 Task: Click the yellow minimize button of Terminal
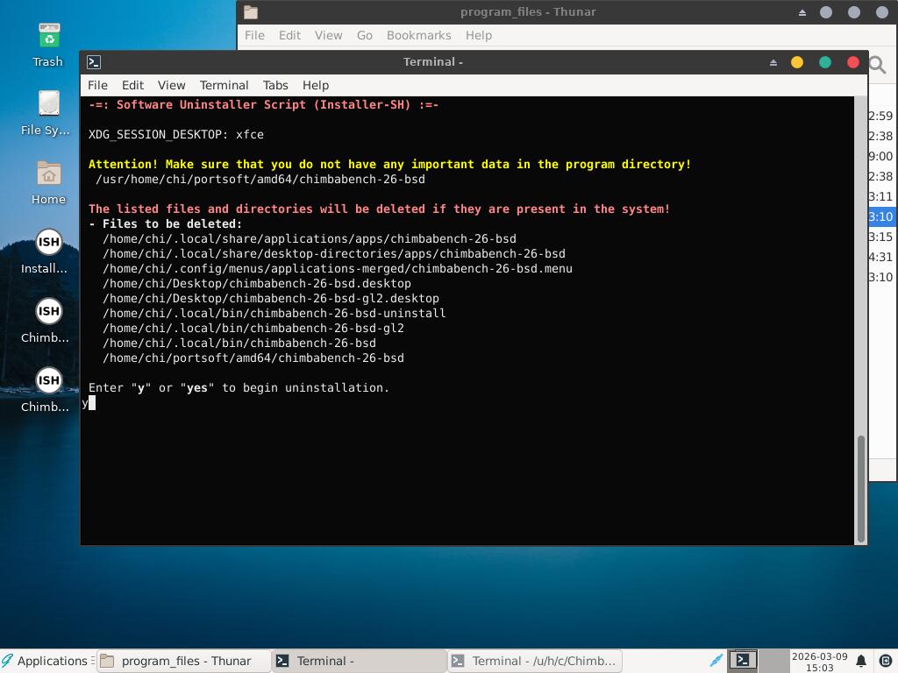click(x=796, y=62)
